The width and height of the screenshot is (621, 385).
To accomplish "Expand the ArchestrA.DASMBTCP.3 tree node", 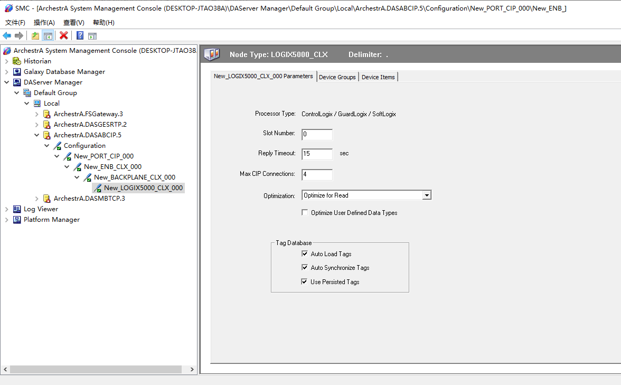I will tap(36, 198).
